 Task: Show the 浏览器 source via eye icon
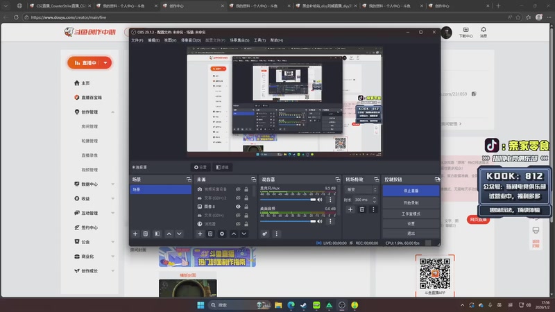point(238,224)
